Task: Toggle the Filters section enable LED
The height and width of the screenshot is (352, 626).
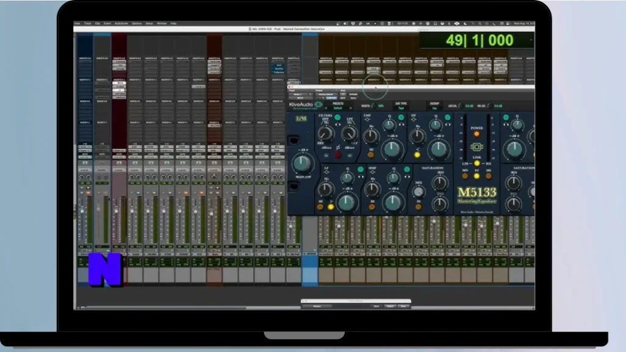Action: [x=337, y=117]
